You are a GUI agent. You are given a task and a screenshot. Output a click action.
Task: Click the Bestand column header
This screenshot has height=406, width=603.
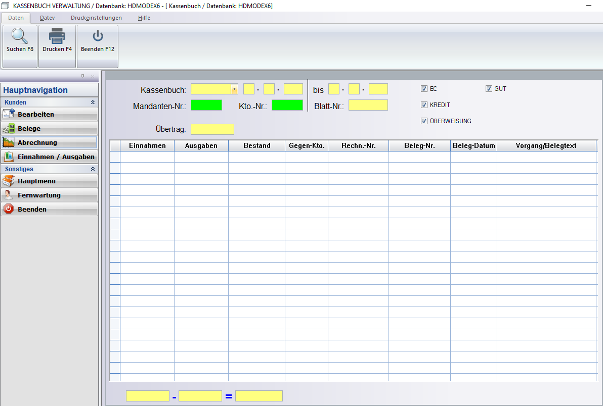pyautogui.click(x=256, y=146)
